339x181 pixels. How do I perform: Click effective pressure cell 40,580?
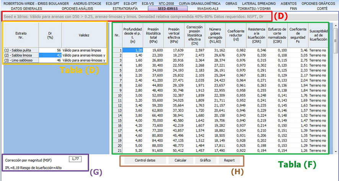174,120
